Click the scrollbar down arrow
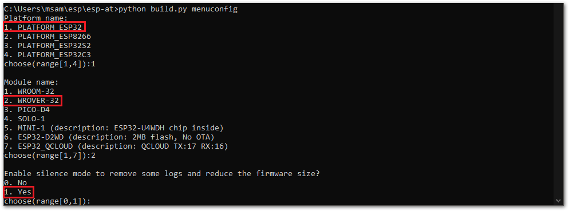Screen dimensions: 569x211 coord(559,201)
